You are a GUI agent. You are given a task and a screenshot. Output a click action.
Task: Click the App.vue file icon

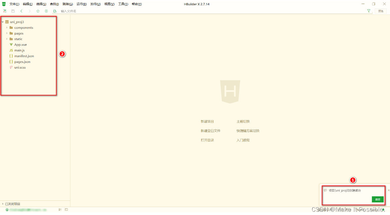click(11, 45)
